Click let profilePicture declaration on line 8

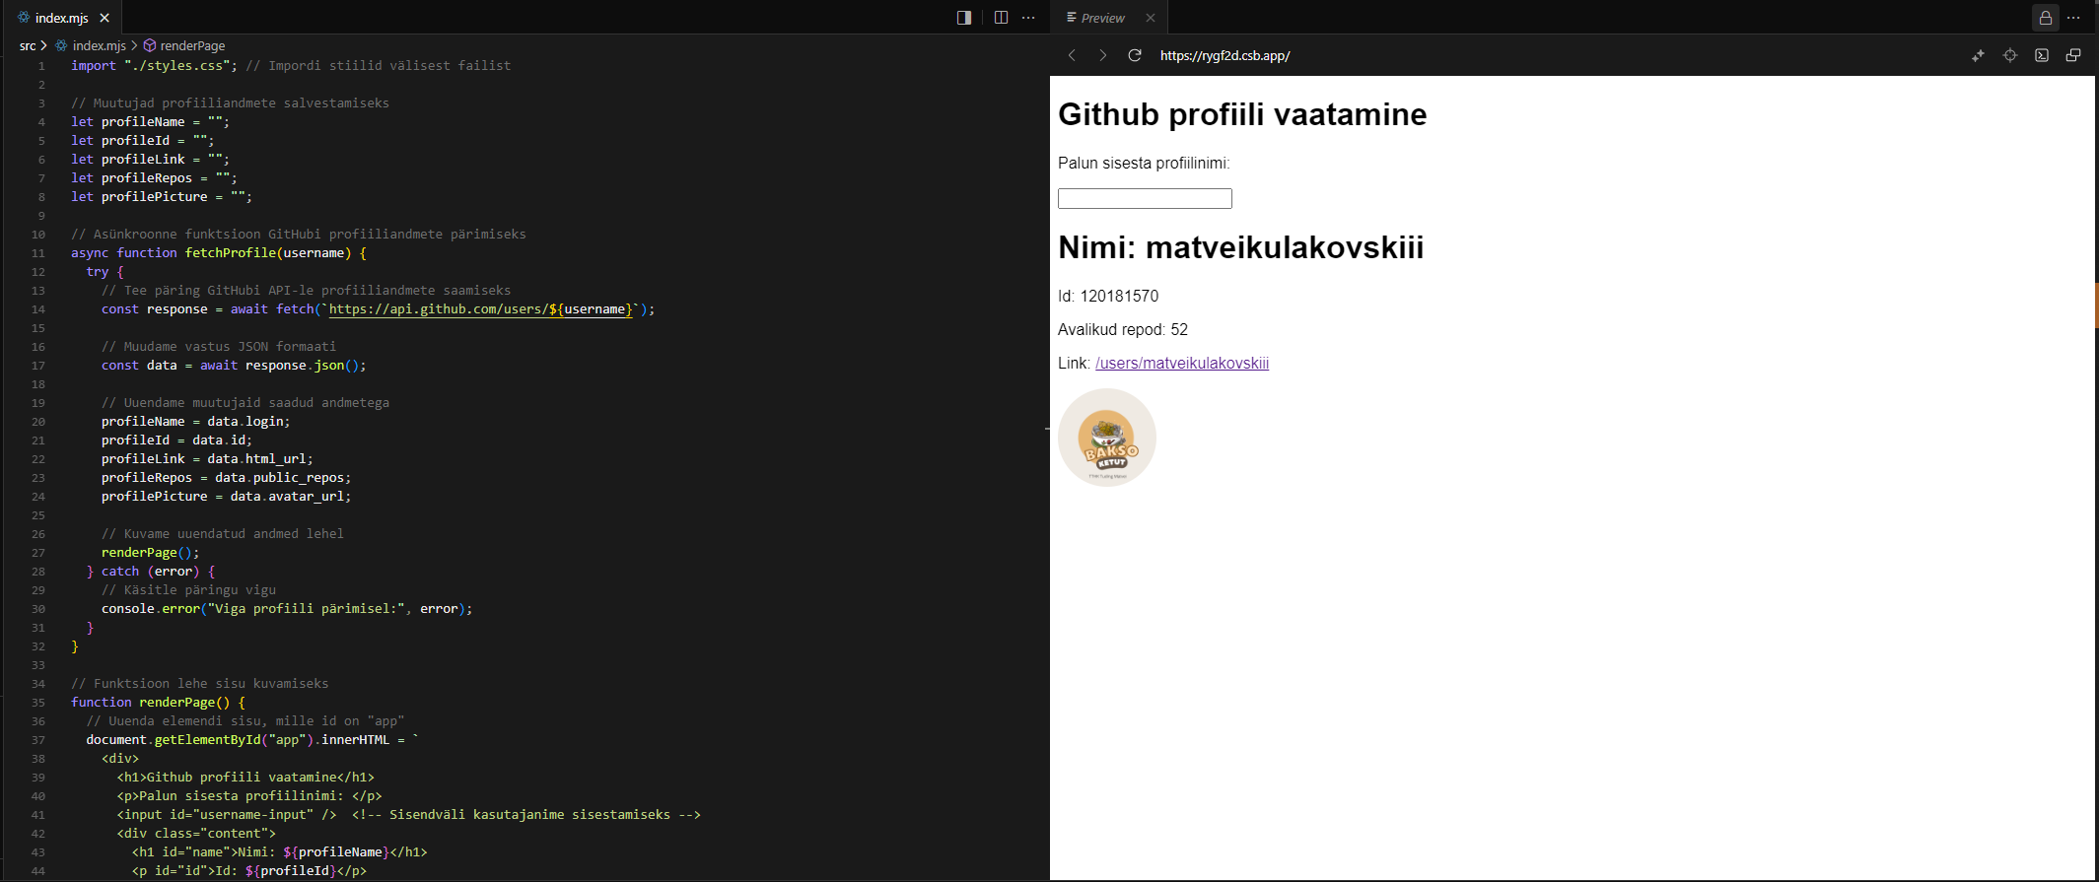click(162, 196)
